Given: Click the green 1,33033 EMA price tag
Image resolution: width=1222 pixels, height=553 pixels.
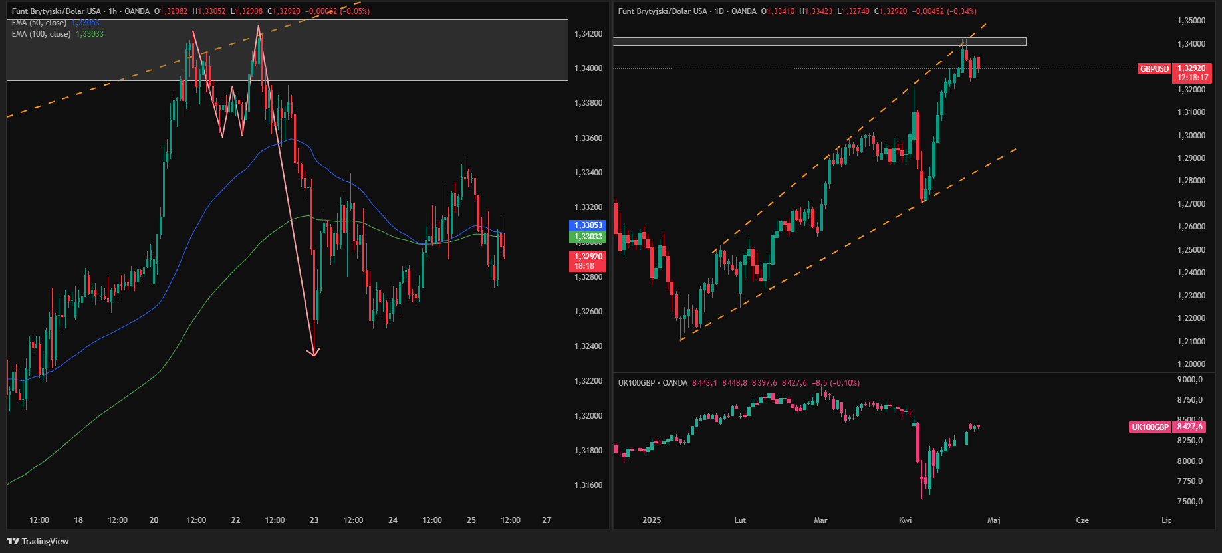Looking at the screenshot, I should (588, 237).
